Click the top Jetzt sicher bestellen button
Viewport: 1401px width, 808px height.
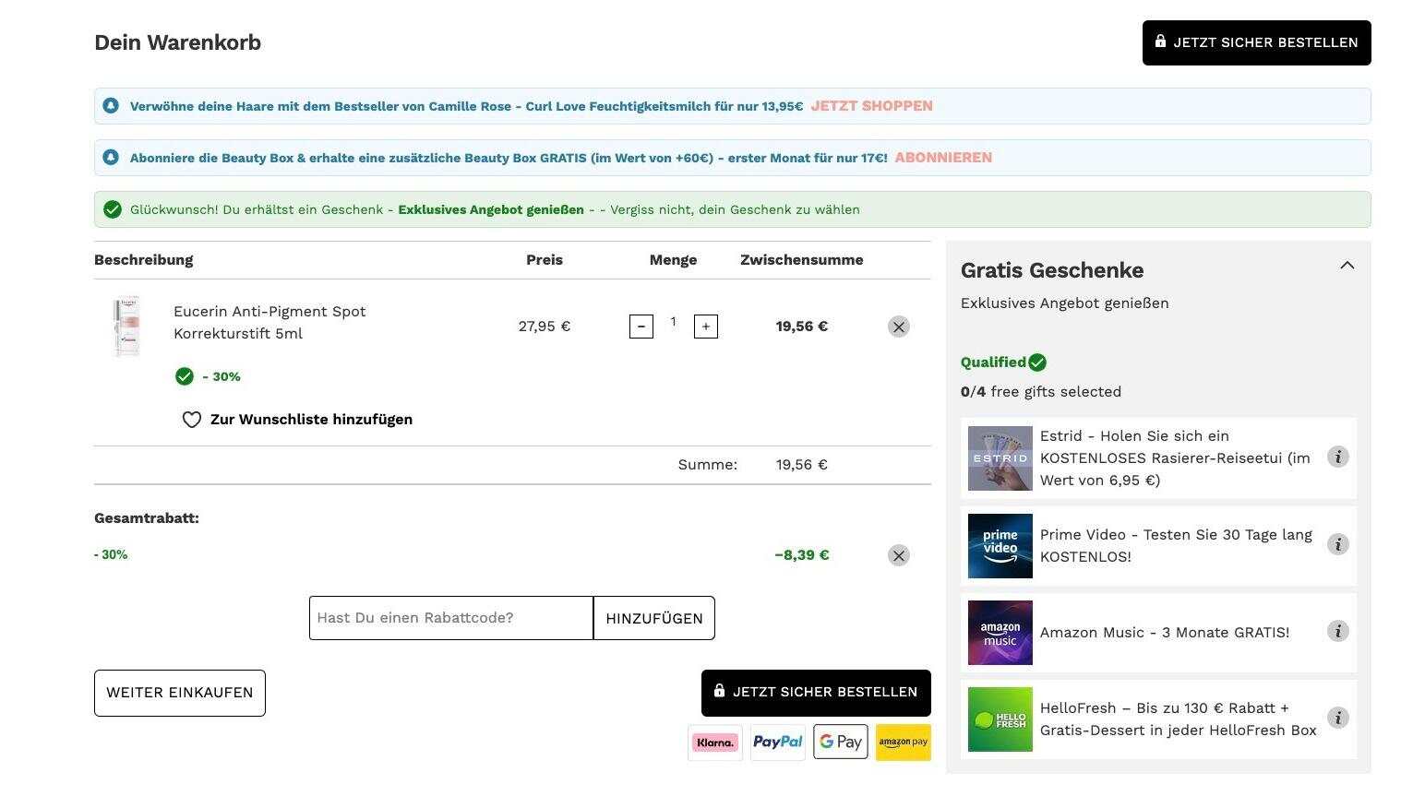1256,42
